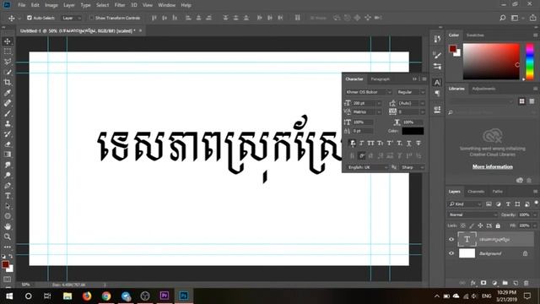Toggle Strikethrough in Character panel
540x304 pixels.
tap(418, 143)
